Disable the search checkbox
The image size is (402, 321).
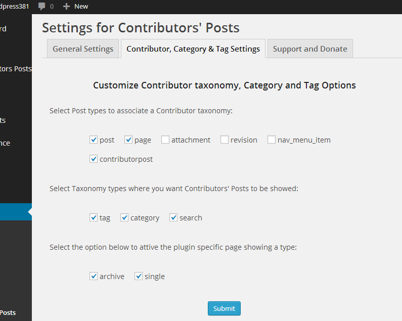point(173,217)
